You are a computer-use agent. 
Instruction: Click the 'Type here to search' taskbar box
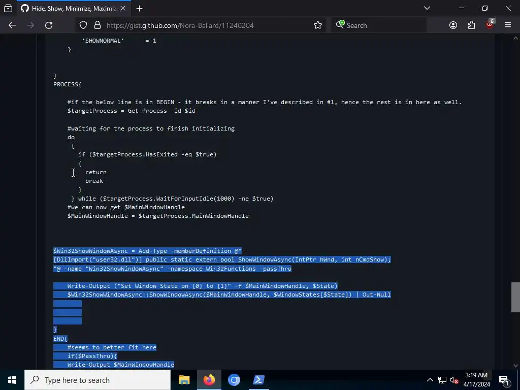point(97,380)
